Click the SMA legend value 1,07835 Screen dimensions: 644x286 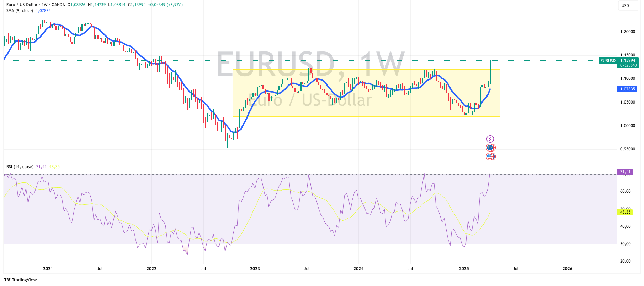(43, 11)
